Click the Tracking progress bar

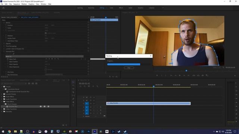point(129,64)
